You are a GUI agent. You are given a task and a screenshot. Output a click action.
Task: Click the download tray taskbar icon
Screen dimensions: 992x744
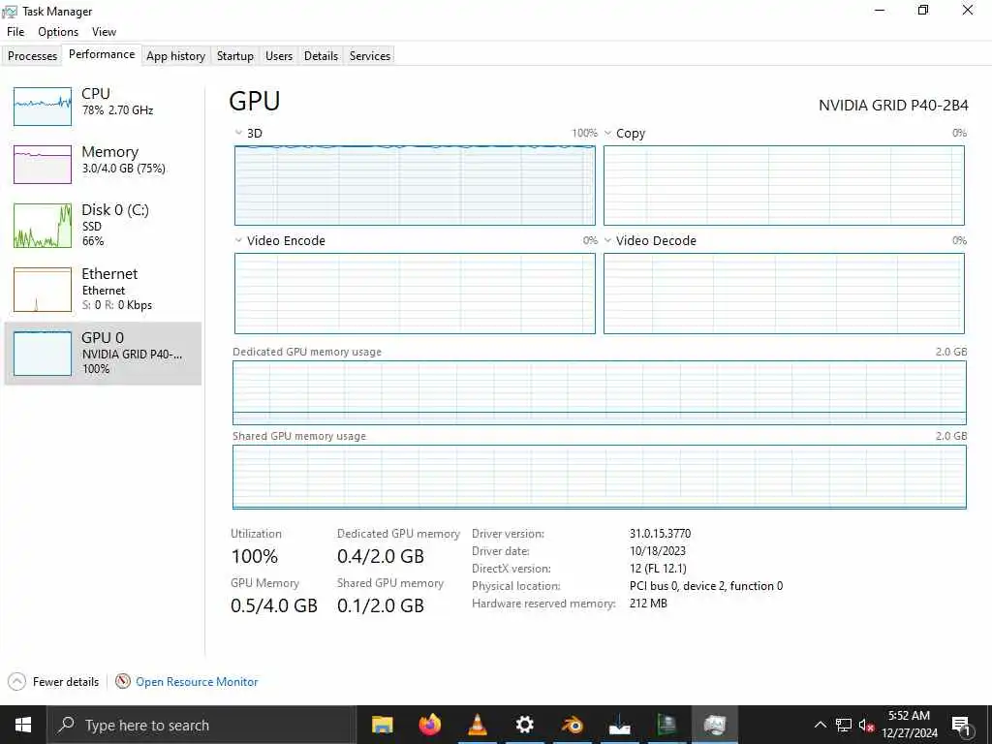[x=619, y=725]
